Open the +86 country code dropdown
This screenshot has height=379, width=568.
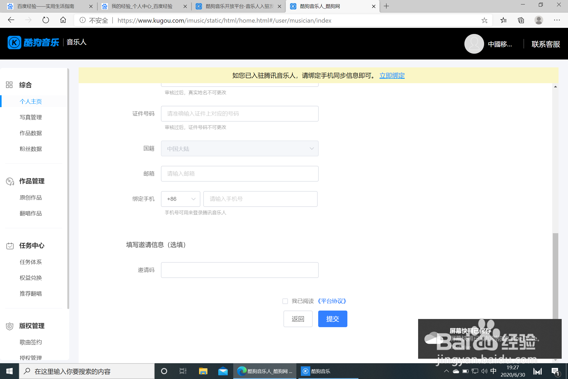[x=181, y=199]
